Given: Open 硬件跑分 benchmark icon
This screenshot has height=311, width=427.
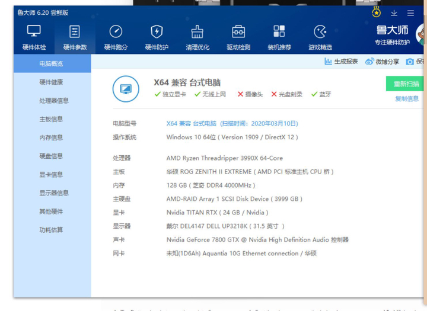Looking at the screenshot, I should click(116, 32).
